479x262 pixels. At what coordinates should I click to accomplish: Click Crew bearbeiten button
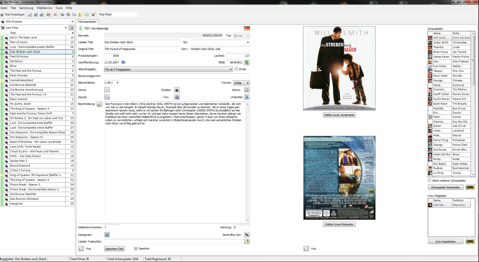coord(446,242)
